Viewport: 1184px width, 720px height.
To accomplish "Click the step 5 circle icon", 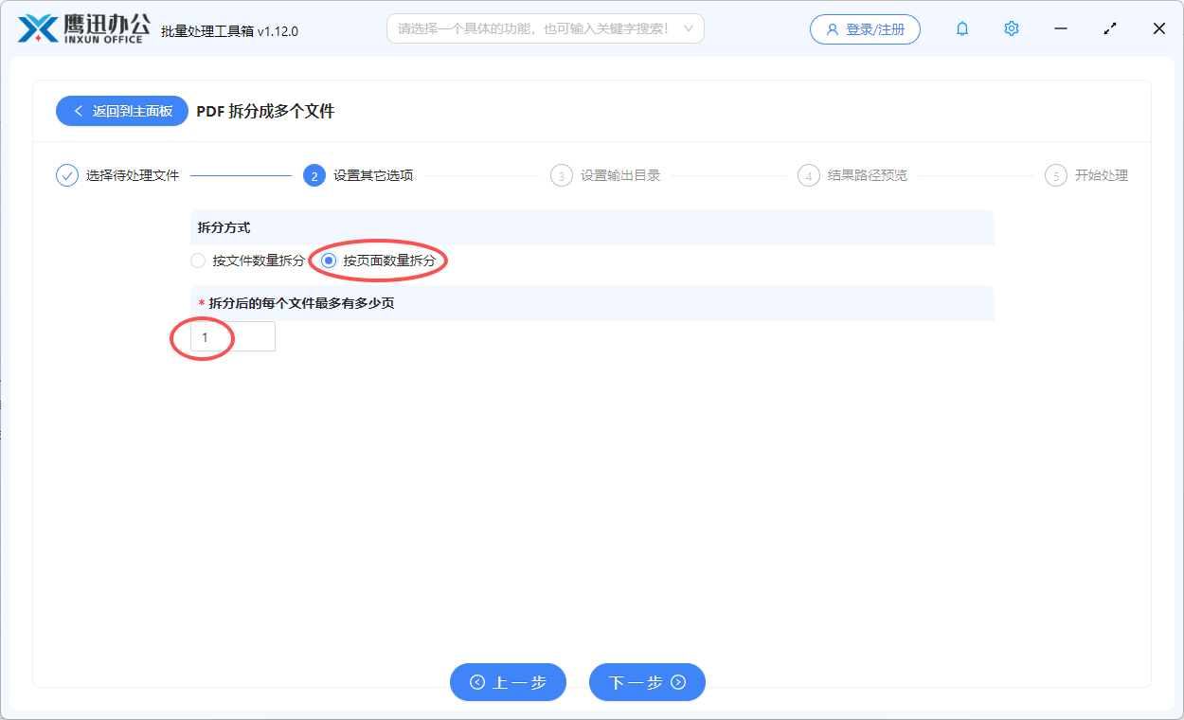I will coord(1056,175).
